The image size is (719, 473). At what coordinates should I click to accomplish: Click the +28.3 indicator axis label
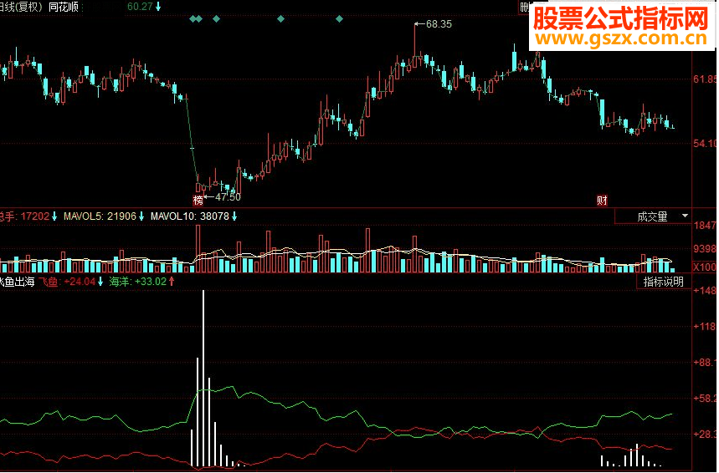(x=705, y=434)
